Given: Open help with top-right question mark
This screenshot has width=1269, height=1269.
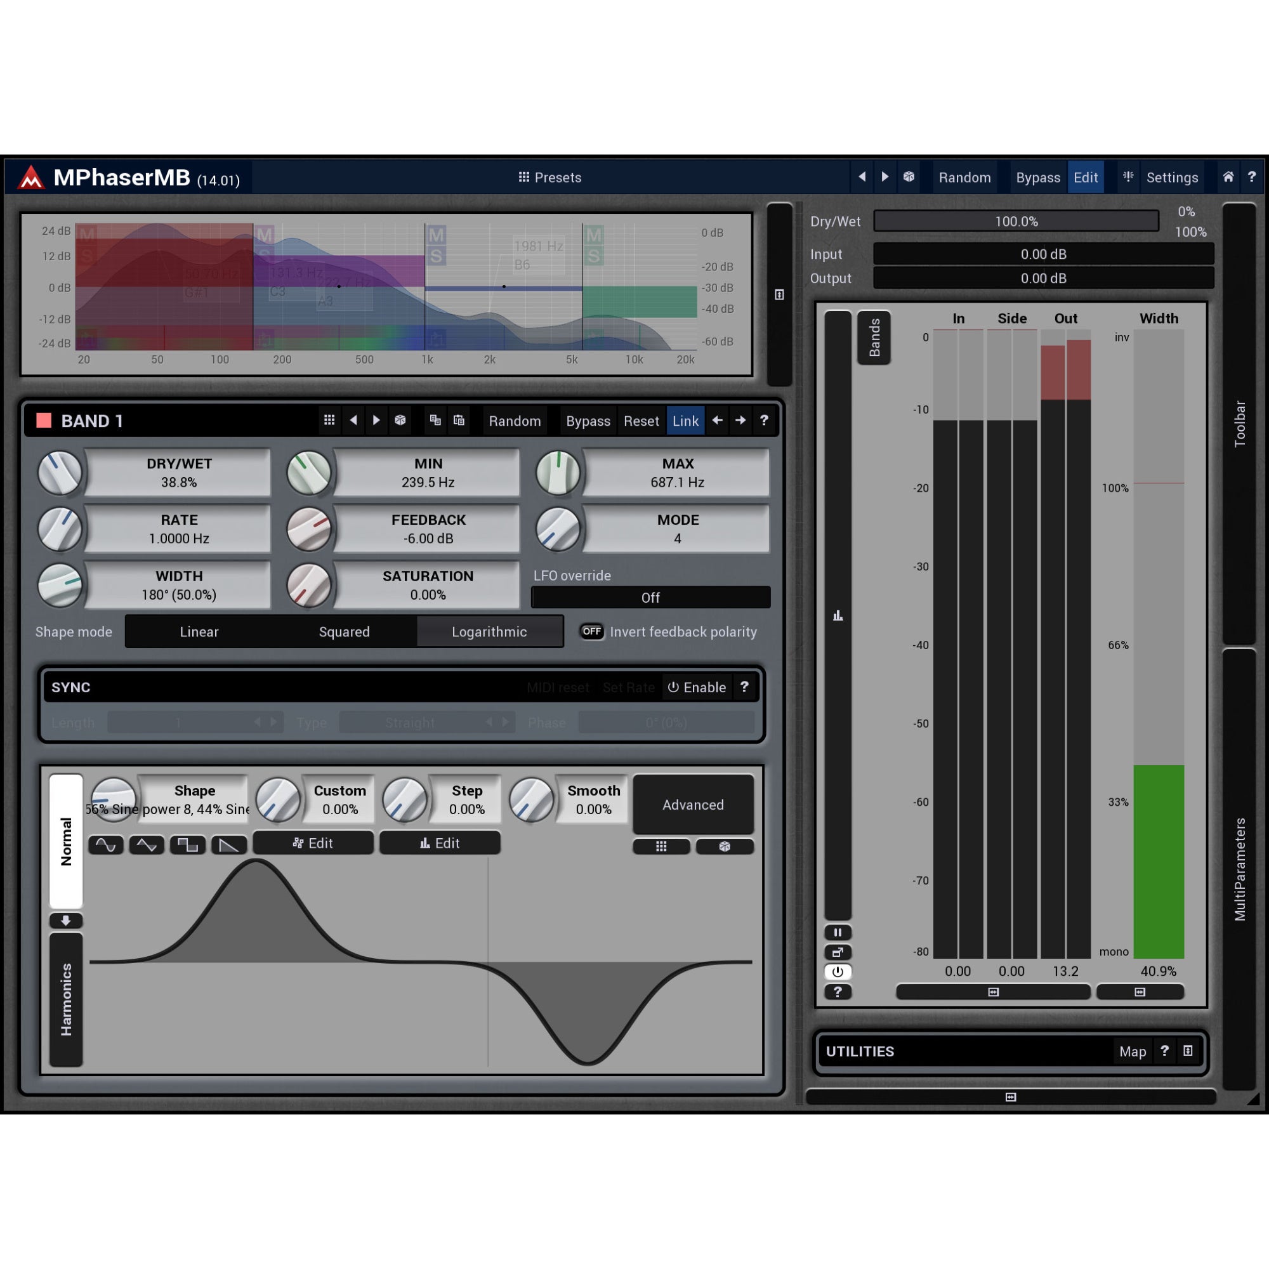Looking at the screenshot, I should (1251, 176).
